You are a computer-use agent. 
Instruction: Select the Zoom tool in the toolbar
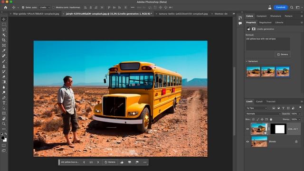coord(4,123)
